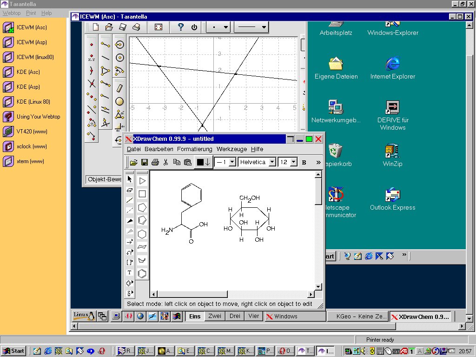Open the Papierkorb recycle bin icon
The height and width of the screenshot is (357, 476).
337,155
